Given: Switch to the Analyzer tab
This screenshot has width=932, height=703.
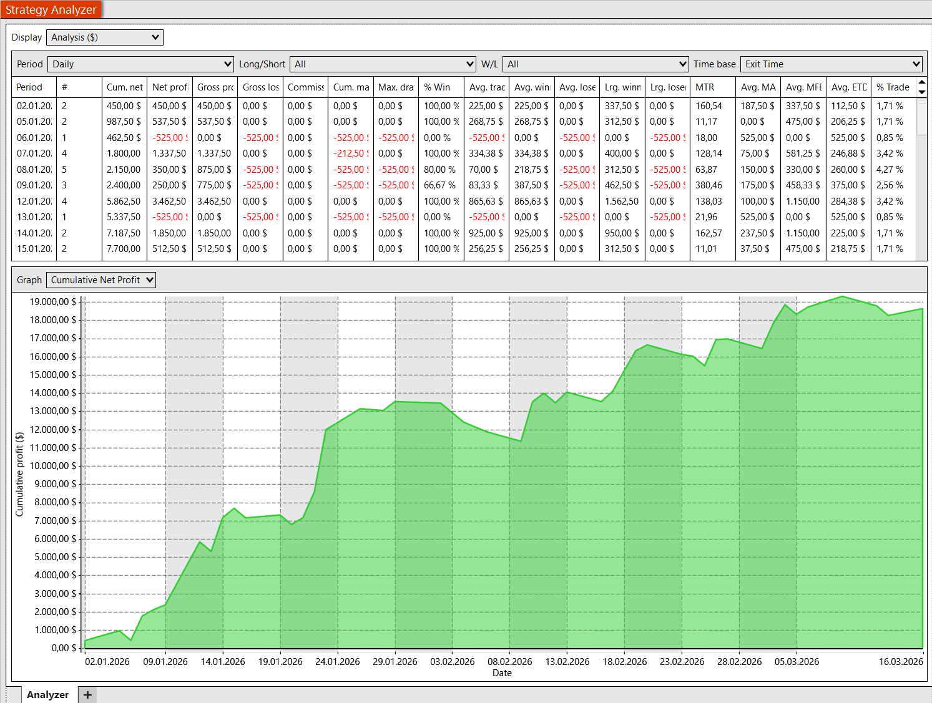Looking at the screenshot, I should coord(48,695).
